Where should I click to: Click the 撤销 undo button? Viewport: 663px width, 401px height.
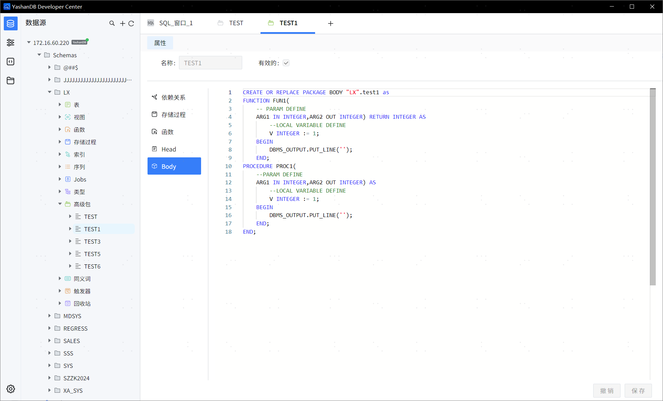point(607,391)
